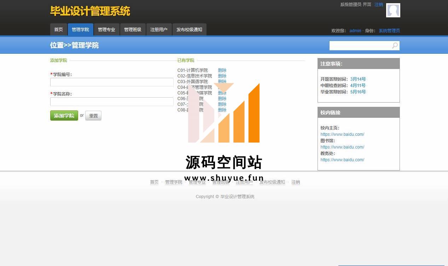The image size is (448, 266).
Task: Delete the C01-计算机学院 entry
Action: coord(222,70)
